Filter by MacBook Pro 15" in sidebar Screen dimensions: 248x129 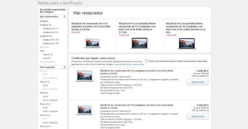tap(51, 44)
